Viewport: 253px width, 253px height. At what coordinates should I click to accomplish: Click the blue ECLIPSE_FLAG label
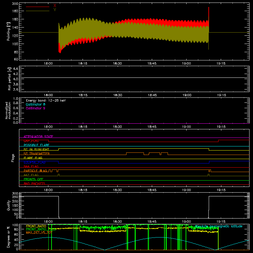[x=34, y=162]
